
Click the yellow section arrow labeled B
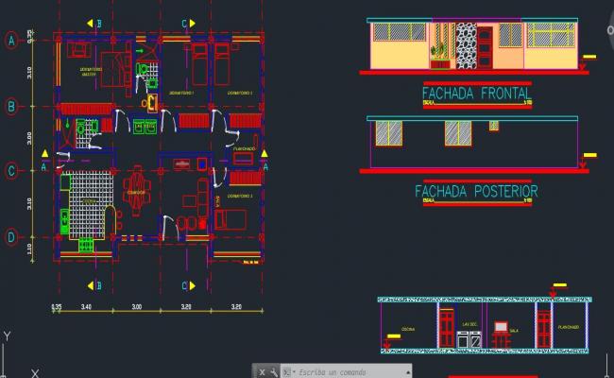coord(90,20)
